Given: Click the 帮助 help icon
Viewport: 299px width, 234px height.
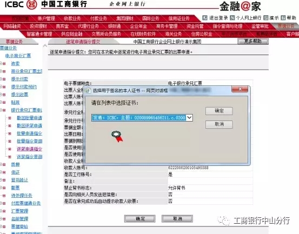Looking at the screenshot, I should coord(283,18).
